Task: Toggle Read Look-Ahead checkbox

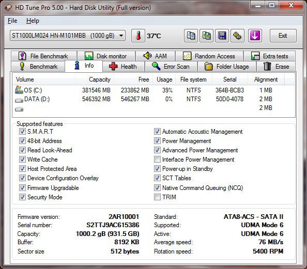Action: click(x=22, y=150)
